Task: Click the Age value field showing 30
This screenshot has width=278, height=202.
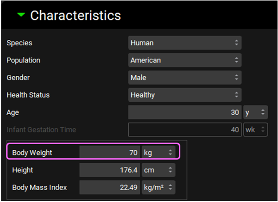Action: (184, 112)
